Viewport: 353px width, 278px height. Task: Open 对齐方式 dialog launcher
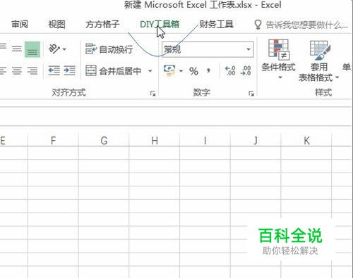(152, 94)
